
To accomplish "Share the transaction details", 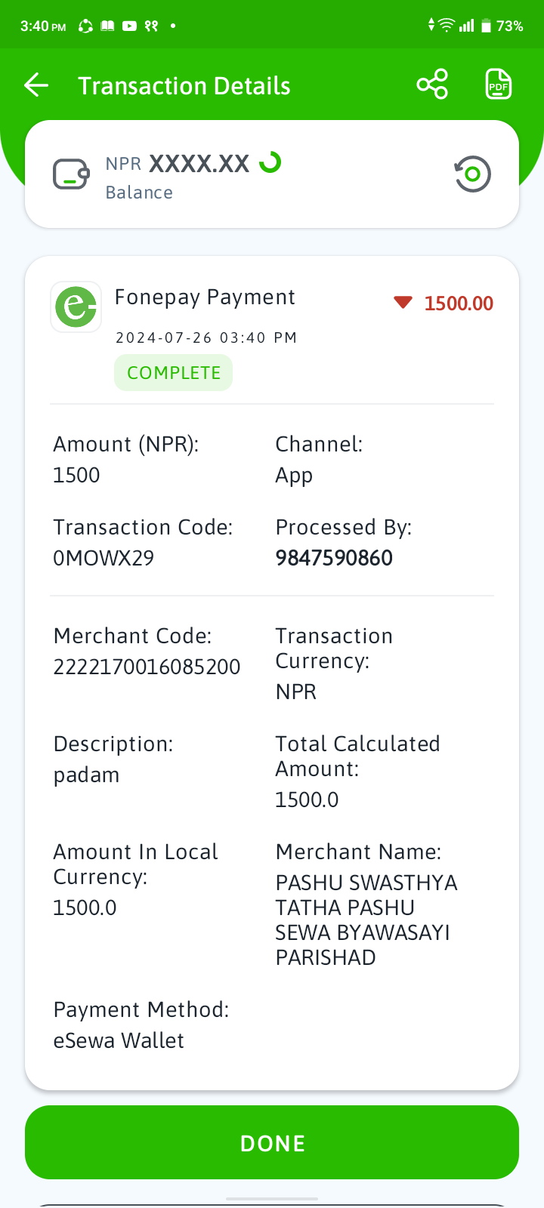I will click(x=432, y=85).
